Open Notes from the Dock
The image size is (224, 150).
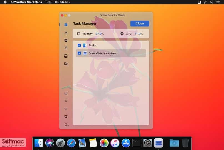coord(93,143)
